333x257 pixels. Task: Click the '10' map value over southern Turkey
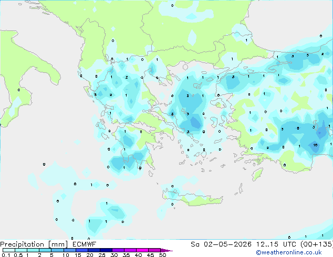coord(315,145)
